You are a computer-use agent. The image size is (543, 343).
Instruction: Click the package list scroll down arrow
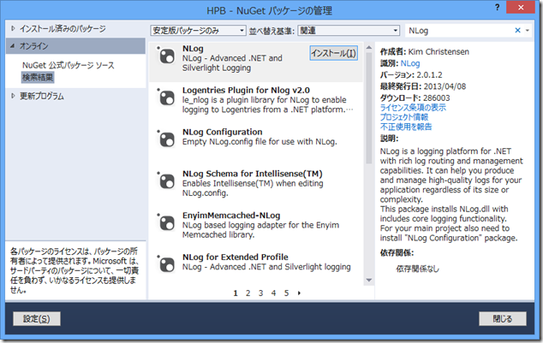click(x=369, y=280)
